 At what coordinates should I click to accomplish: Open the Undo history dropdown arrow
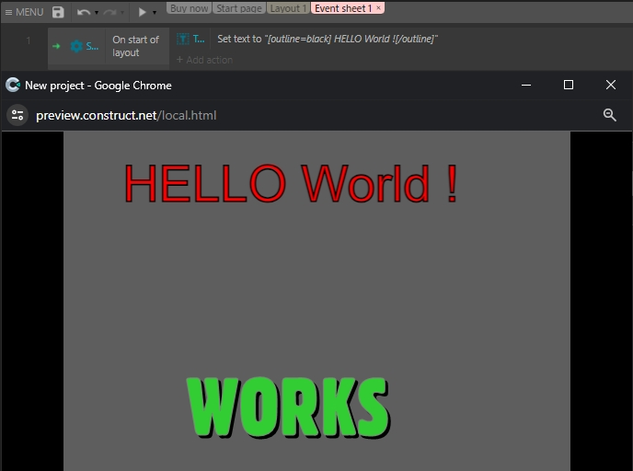point(97,13)
